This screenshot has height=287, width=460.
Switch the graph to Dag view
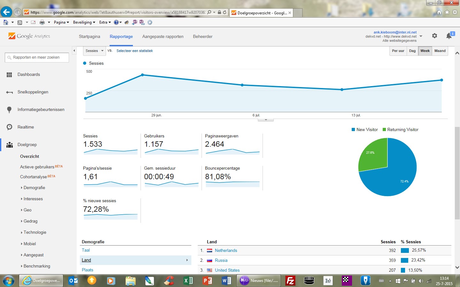(412, 51)
